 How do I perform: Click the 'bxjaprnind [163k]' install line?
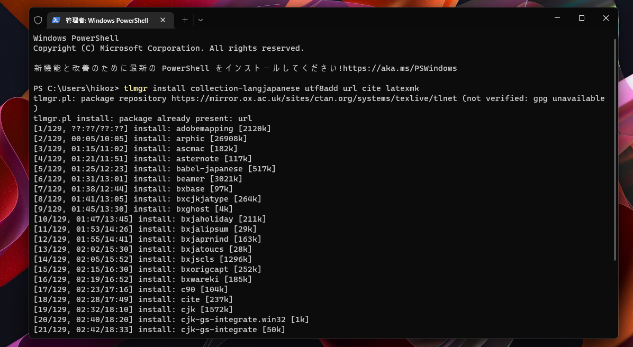147,240
